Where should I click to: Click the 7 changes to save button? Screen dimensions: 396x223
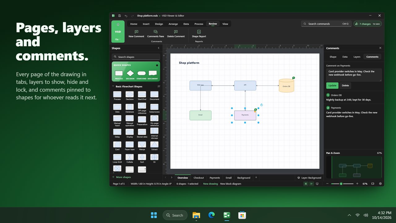[368, 24]
